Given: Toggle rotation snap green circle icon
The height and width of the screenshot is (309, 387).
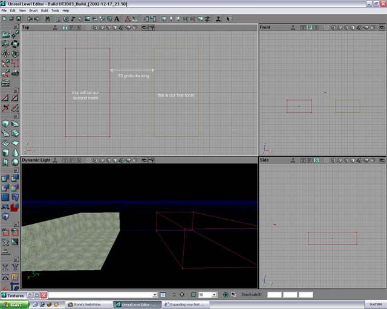Looking at the screenshot, I should 226,295.
